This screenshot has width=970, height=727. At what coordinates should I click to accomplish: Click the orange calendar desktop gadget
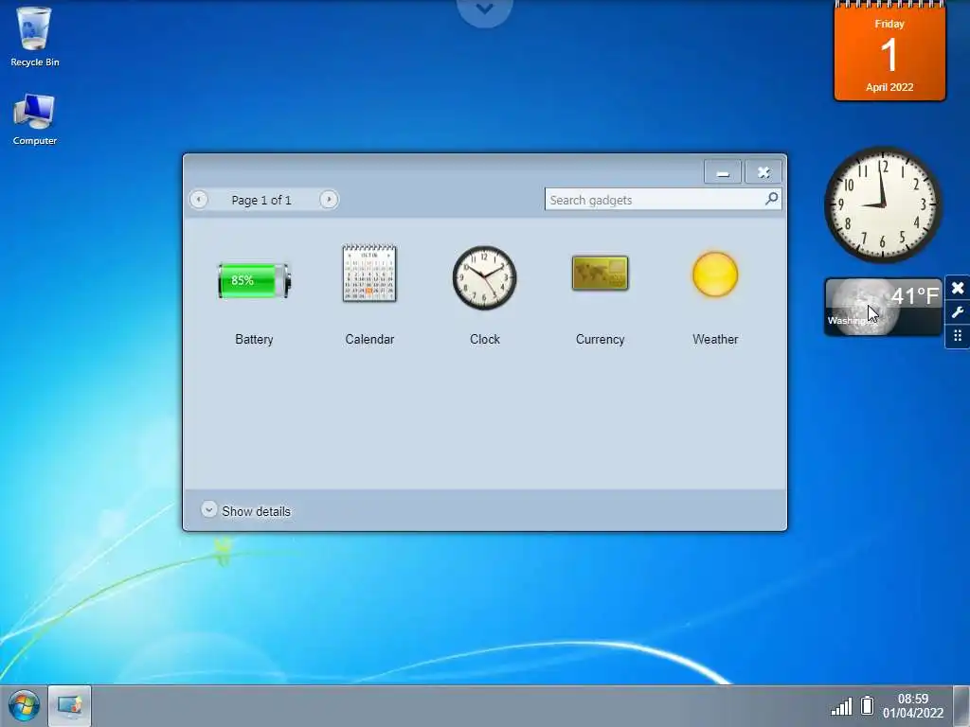pos(889,51)
